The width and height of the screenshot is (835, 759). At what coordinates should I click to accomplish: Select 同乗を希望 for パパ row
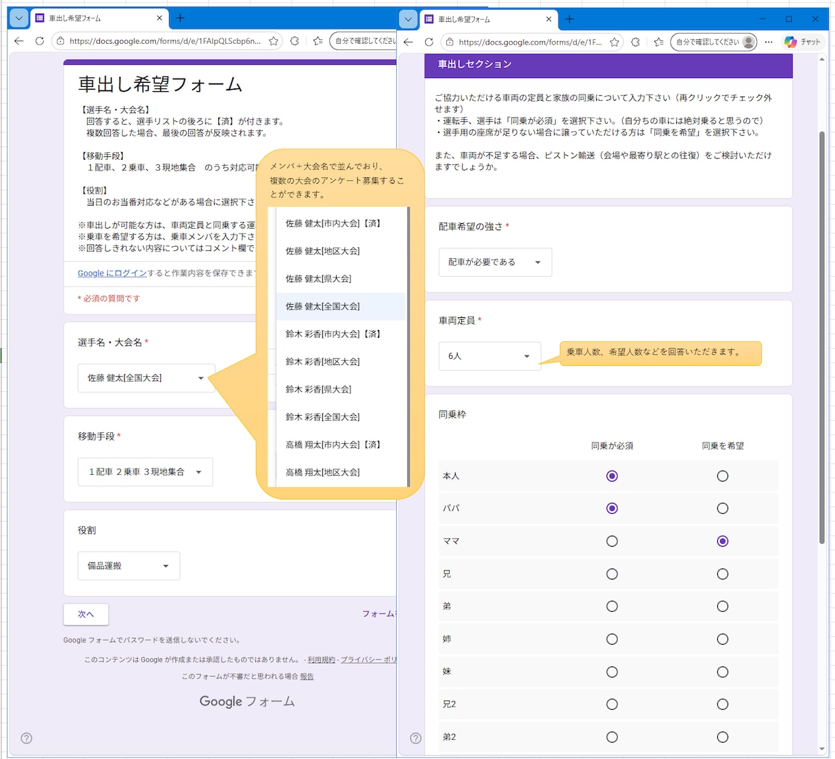coord(723,508)
